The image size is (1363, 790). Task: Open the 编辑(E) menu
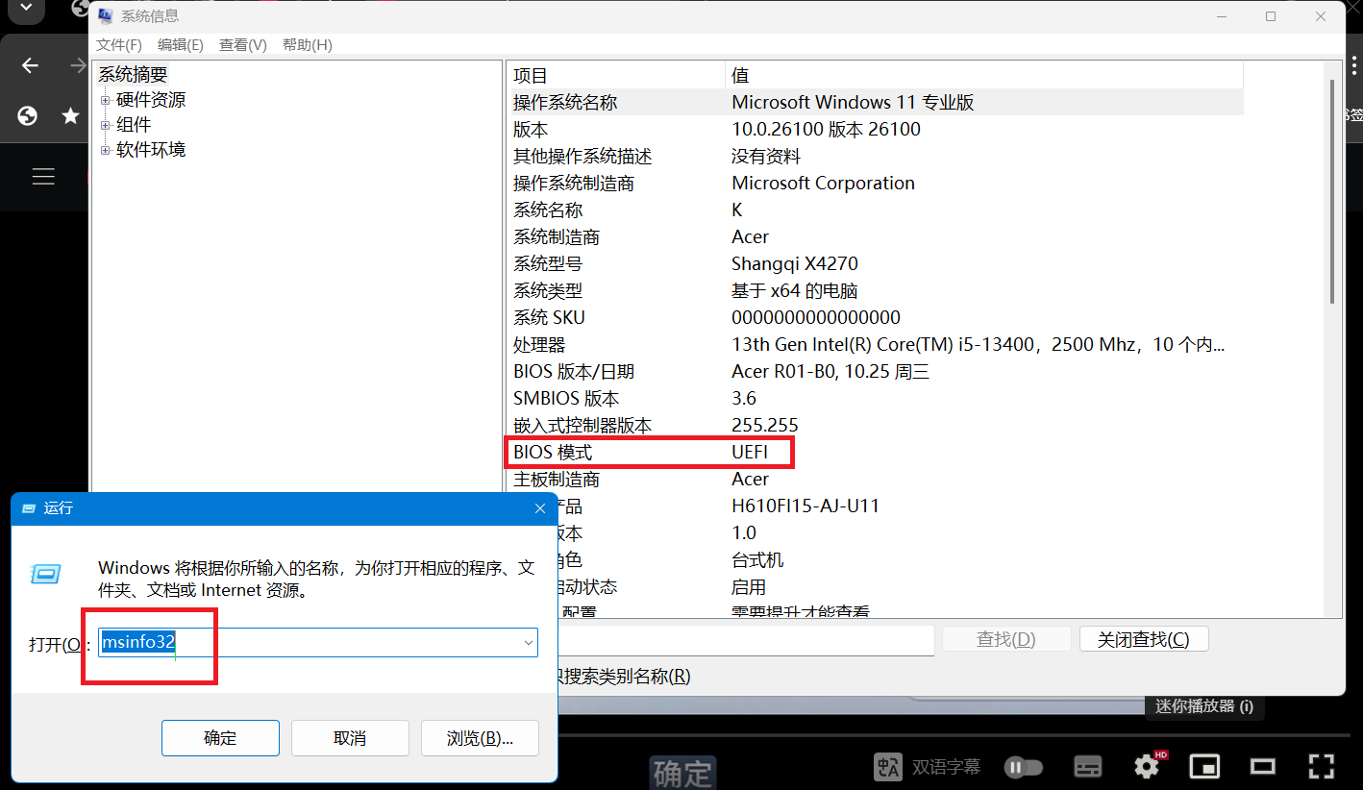tap(181, 45)
